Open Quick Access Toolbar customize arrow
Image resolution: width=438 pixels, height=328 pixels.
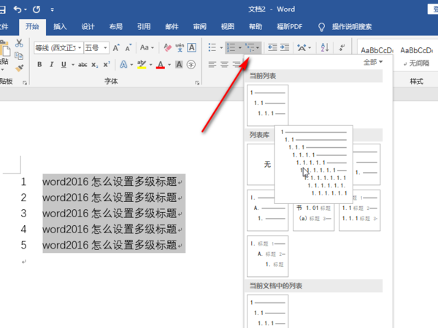pyautogui.click(x=53, y=9)
